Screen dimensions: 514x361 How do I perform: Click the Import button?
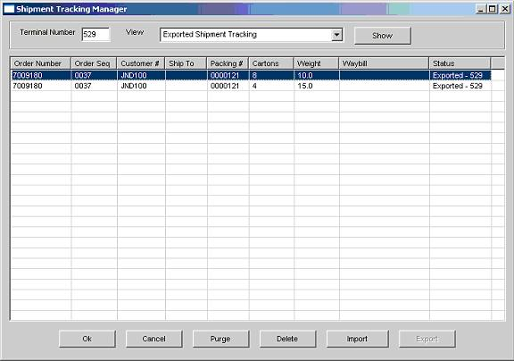point(357,339)
